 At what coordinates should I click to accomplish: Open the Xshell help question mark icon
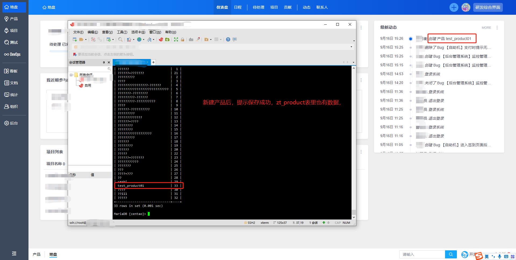coord(228,39)
